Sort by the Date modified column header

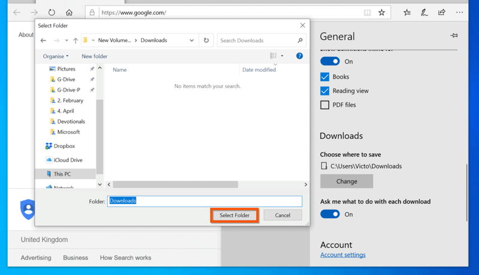tap(259, 70)
